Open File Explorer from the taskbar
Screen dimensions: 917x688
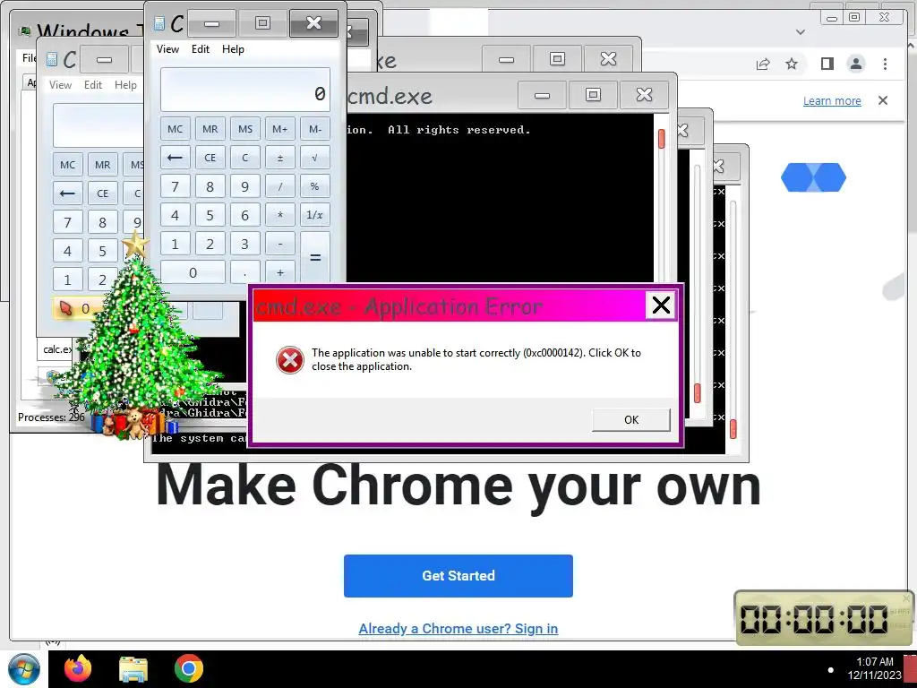[133, 669]
